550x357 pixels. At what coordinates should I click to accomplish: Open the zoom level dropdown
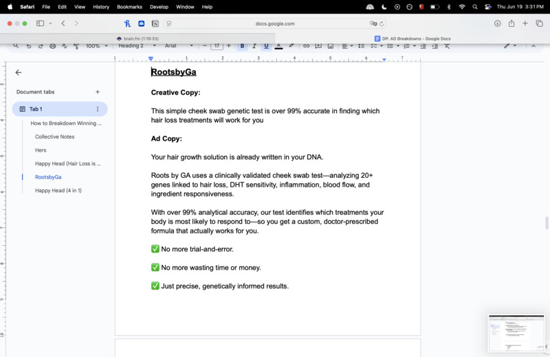tap(96, 46)
